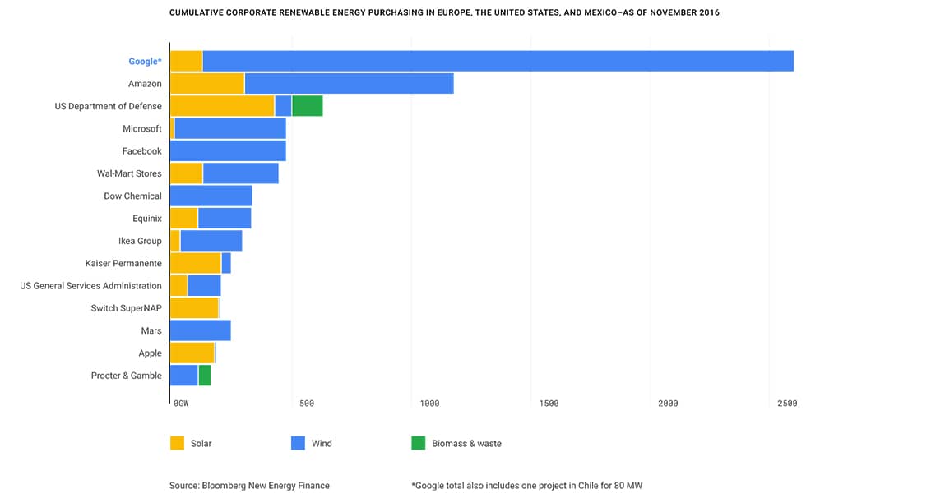The height and width of the screenshot is (503, 931).
Task: Click Procter & Gamble's green biomass segment
Action: 205,376
